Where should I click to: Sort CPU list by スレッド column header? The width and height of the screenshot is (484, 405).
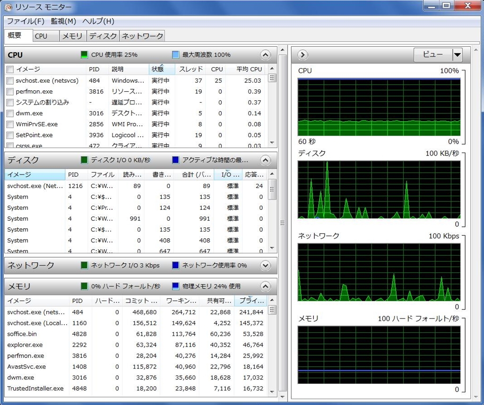[x=190, y=69]
